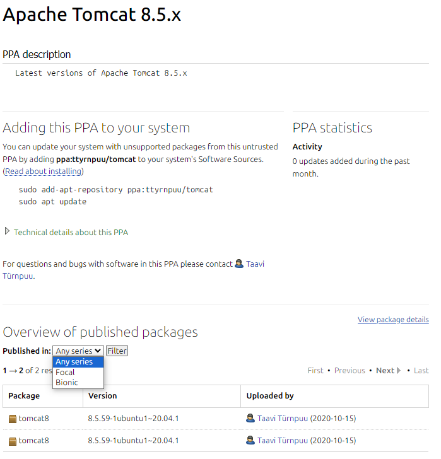Click first tomcat8 package name
Viewport: 441px width, 459px height.
coord(33,419)
